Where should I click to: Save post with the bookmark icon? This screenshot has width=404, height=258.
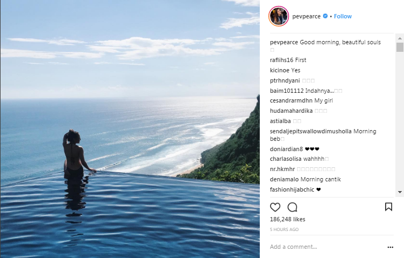pos(388,207)
